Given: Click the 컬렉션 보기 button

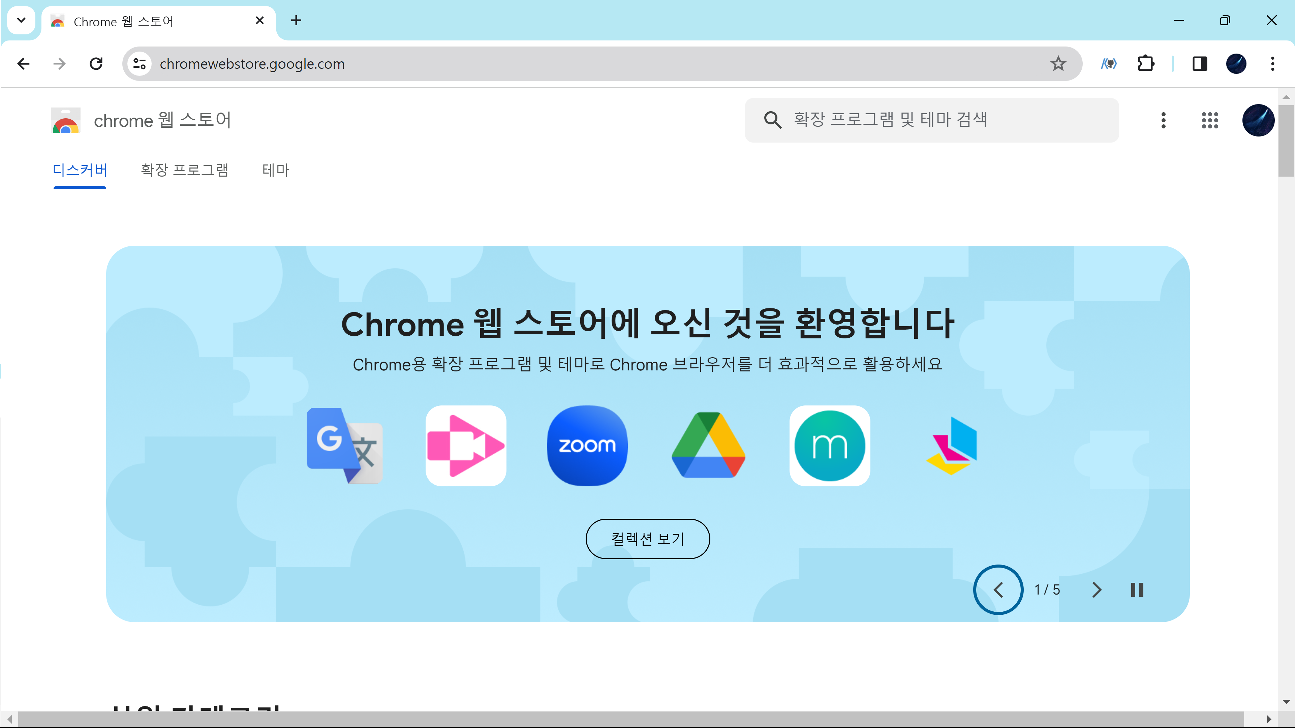Looking at the screenshot, I should coord(648,539).
